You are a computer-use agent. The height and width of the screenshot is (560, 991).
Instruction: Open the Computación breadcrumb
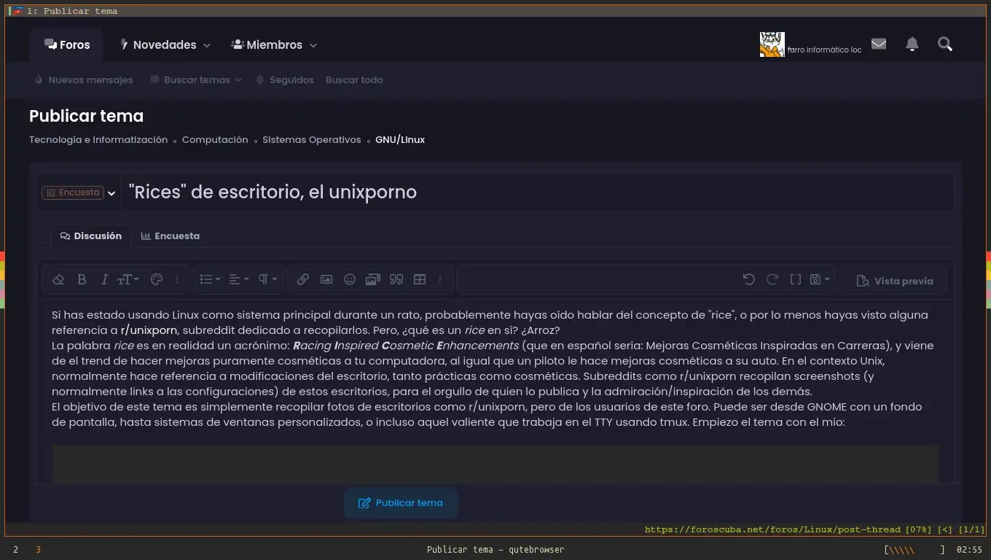click(x=215, y=140)
